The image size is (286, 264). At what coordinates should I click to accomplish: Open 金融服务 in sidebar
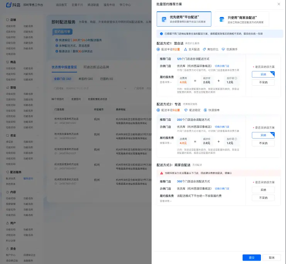[28, 261]
